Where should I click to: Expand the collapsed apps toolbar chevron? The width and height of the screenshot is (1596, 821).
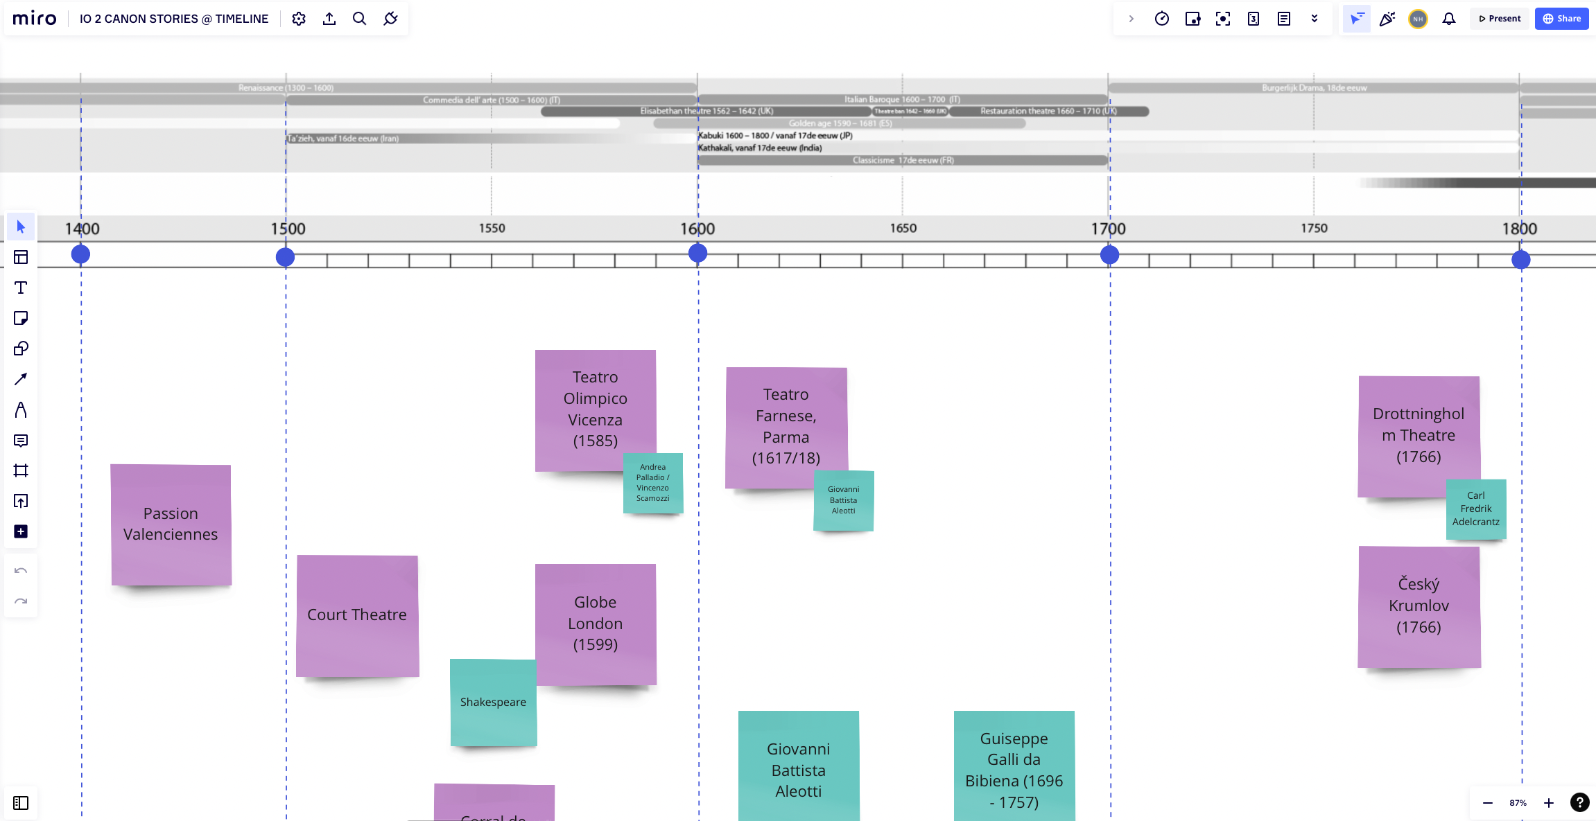1131,19
